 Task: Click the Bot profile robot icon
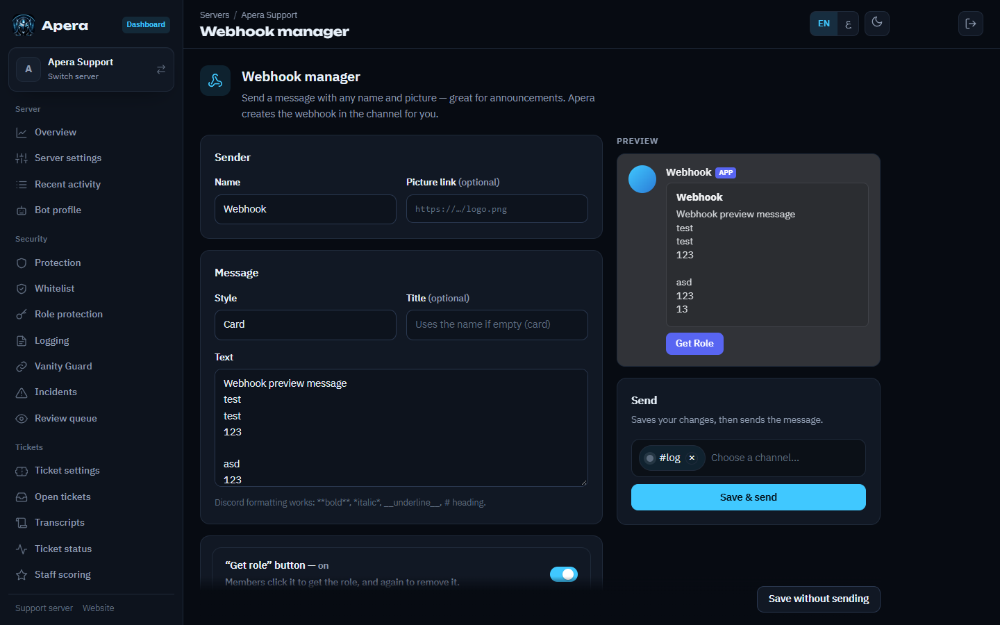click(x=22, y=210)
